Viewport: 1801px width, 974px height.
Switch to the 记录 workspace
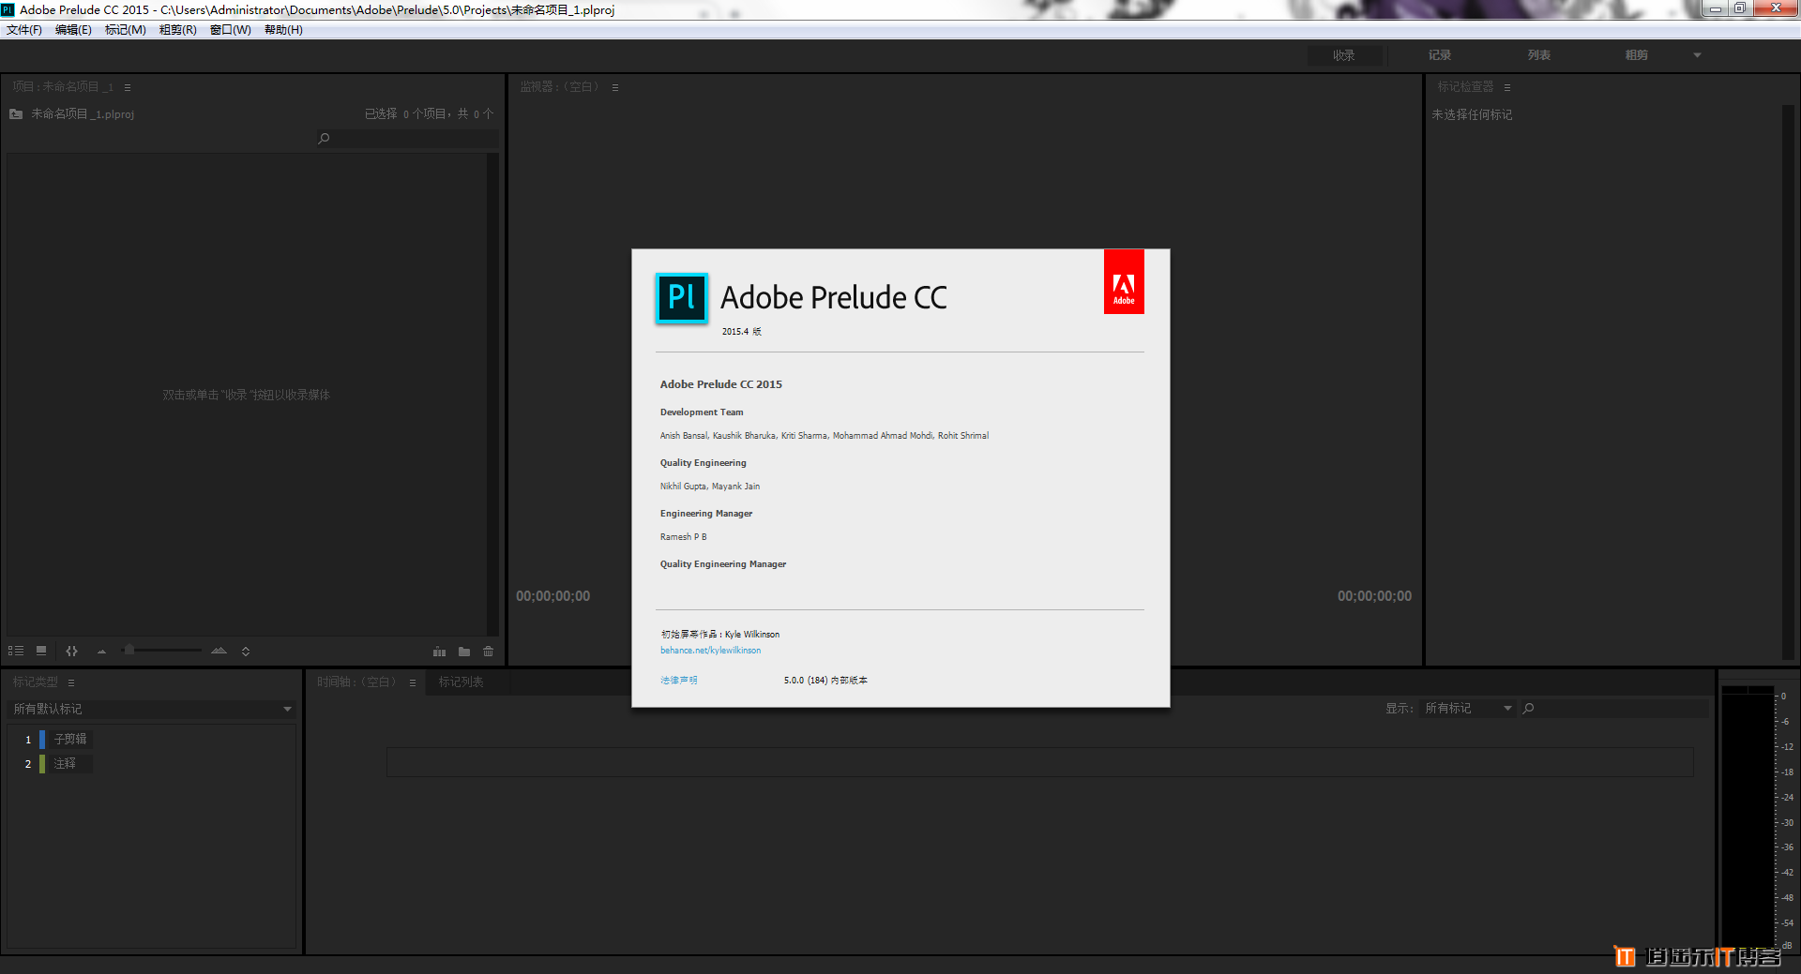pos(1440,55)
